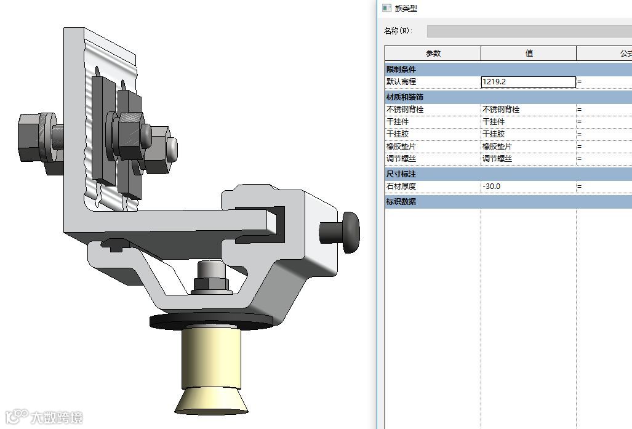
Task: Click the formula cell for 橡胶垫片
Action: coord(604,146)
